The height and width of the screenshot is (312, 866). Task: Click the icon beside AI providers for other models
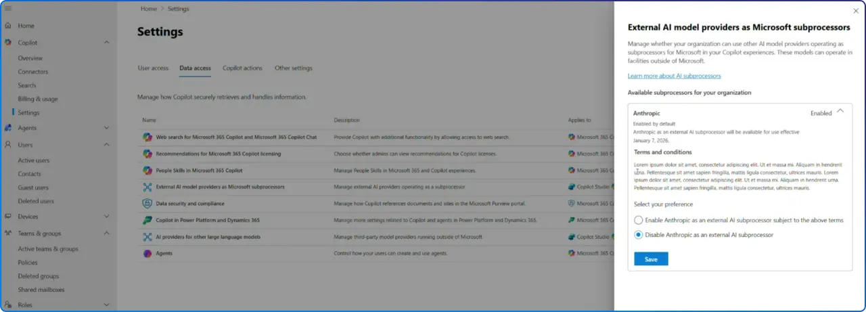pyautogui.click(x=147, y=237)
